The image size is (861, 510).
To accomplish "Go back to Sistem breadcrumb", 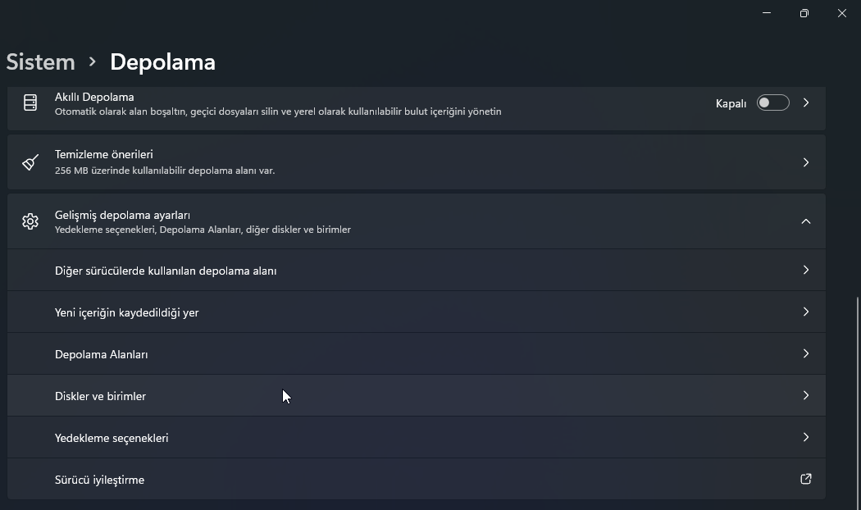I will pos(40,62).
